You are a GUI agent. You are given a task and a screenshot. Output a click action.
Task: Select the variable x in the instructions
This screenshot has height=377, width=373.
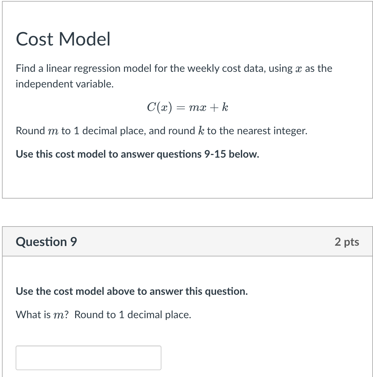(x=299, y=68)
